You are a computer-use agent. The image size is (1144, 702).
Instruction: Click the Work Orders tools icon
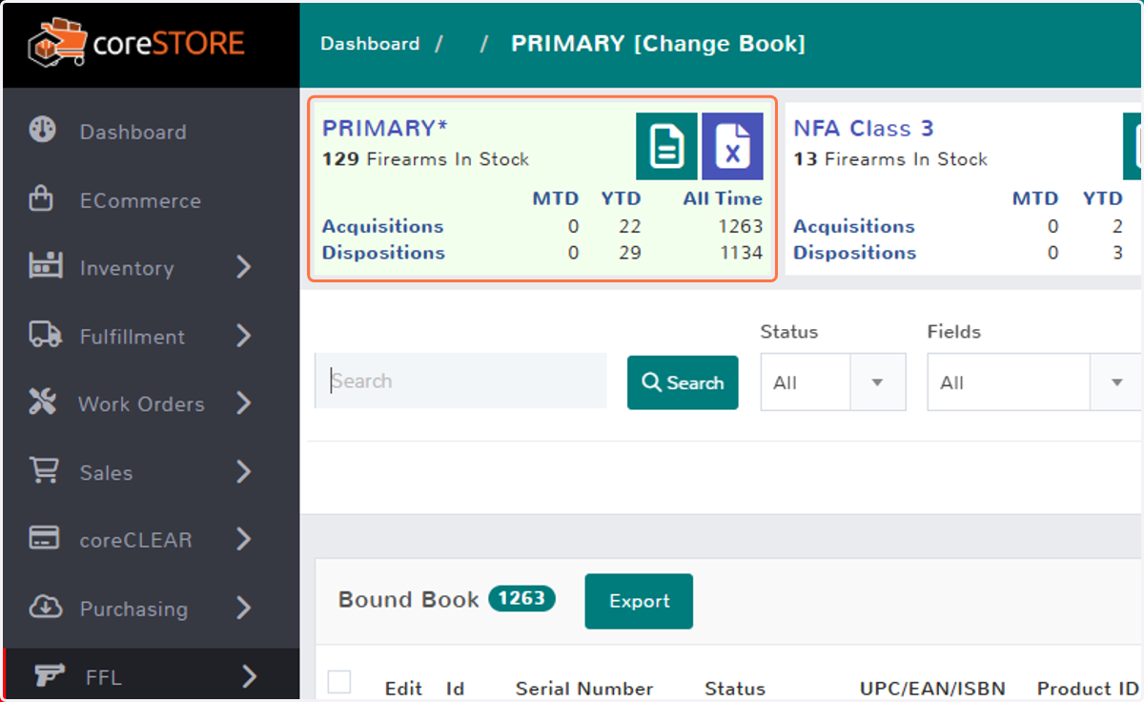point(43,403)
